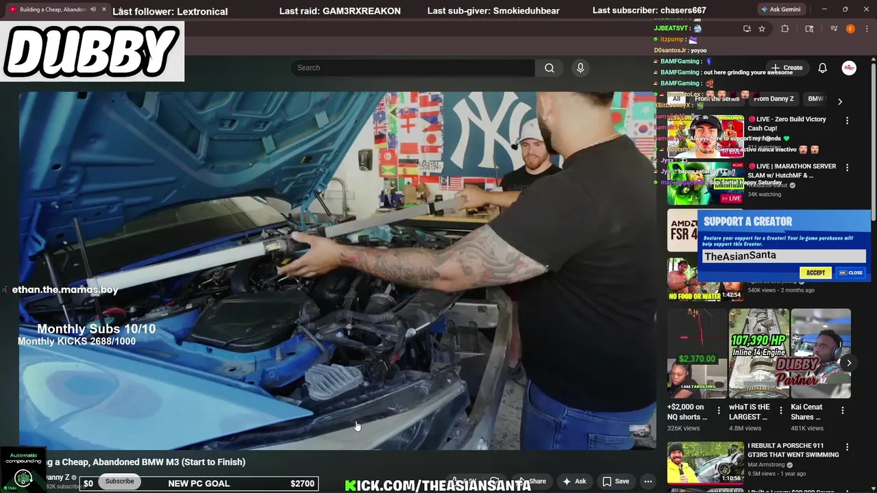Open options for Zero Build Victory video
Screen dimensions: 877x493
tap(847, 121)
